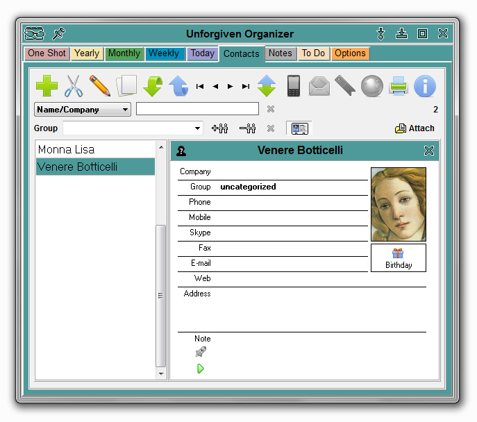Click the green plus add contact icon
The image size is (477, 422).
click(x=47, y=86)
